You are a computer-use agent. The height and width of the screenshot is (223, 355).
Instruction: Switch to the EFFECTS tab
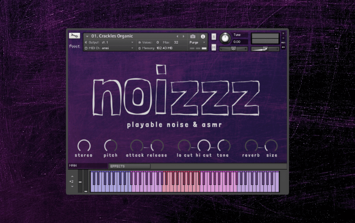click(x=129, y=166)
